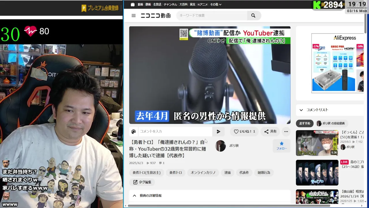
Task: Click the ニコニコ動画 logo
Action: 156,16
